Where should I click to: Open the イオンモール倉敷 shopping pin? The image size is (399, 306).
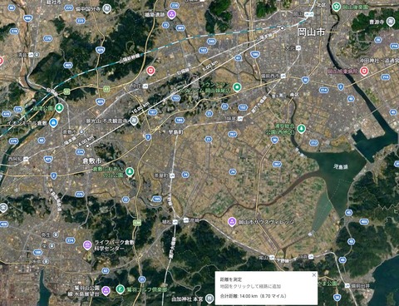click(x=53, y=122)
